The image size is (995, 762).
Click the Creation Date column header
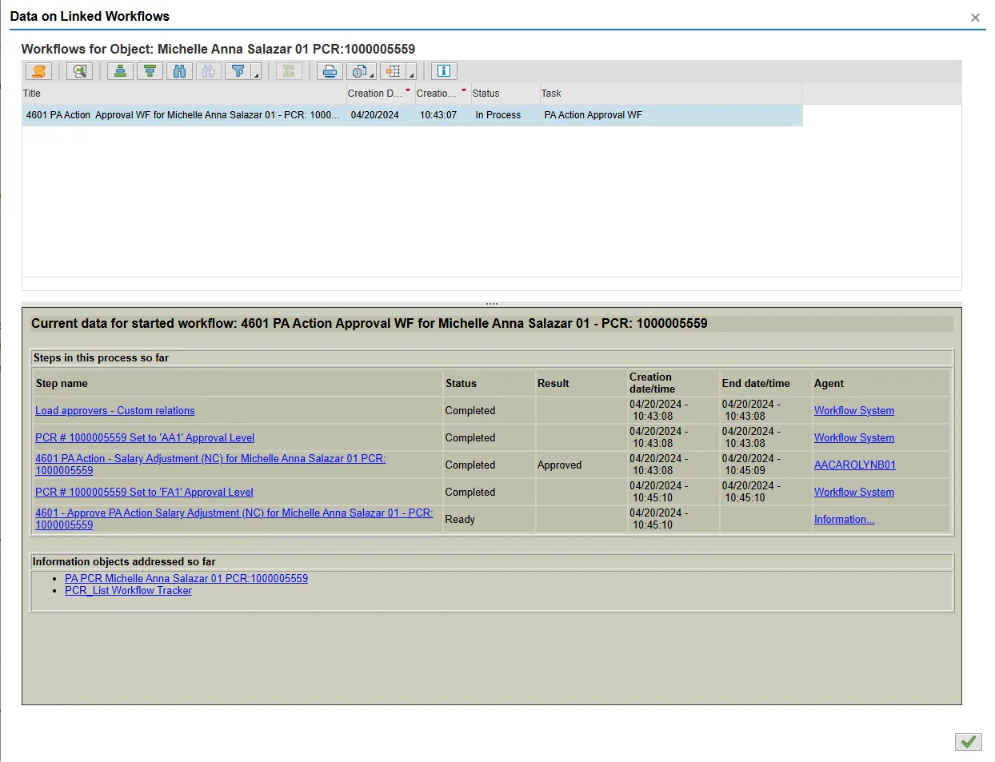(374, 94)
